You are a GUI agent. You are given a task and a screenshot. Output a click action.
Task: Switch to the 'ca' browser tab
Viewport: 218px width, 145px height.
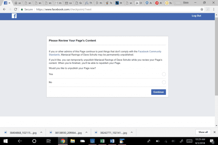point(69,3)
